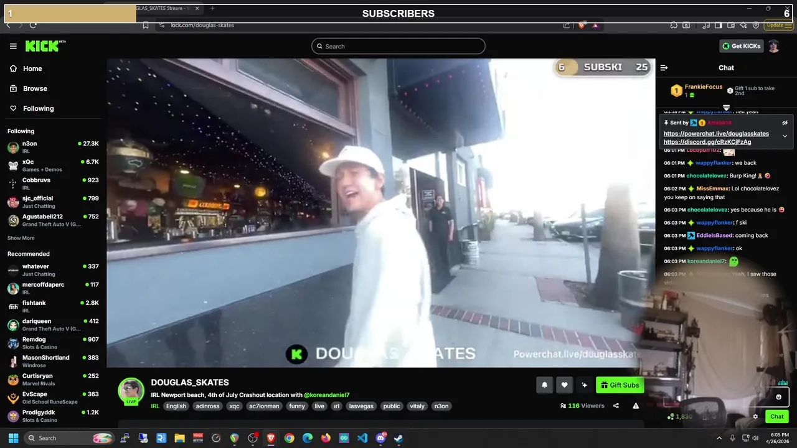Share the stream via share icon
The image size is (797, 448).
616,406
